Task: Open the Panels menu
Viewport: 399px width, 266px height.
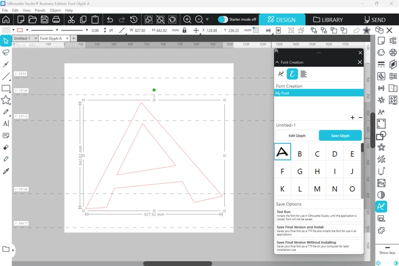Action: [40, 10]
